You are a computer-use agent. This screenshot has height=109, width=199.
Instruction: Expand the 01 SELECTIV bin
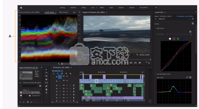(x=27, y=95)
